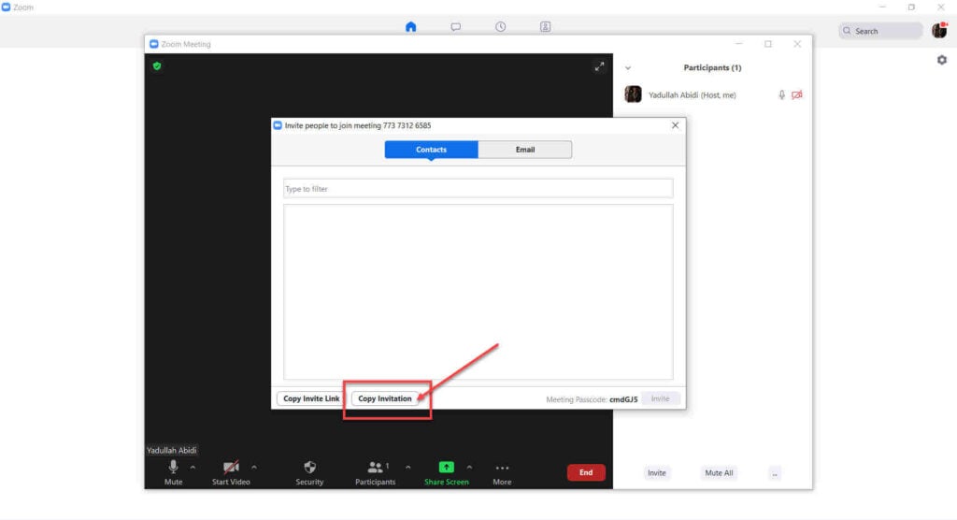
Task: Open the ellipsis options in participants panel
Action: [775, 473]
